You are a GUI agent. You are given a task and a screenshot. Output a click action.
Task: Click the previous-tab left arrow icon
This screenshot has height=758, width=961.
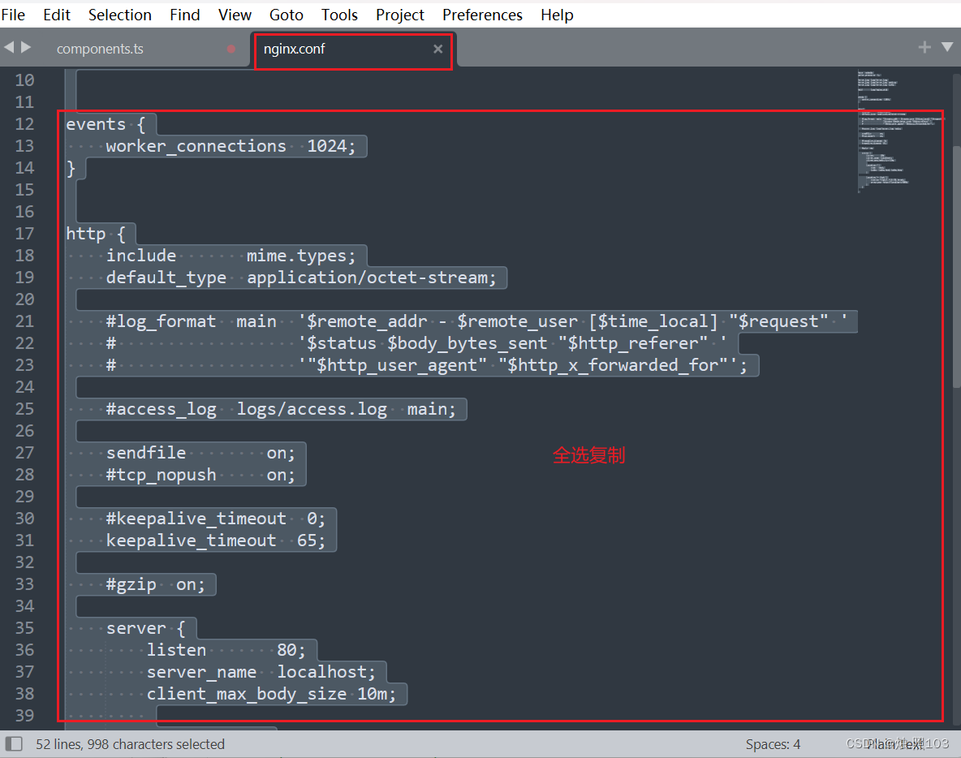pos(9,47)
